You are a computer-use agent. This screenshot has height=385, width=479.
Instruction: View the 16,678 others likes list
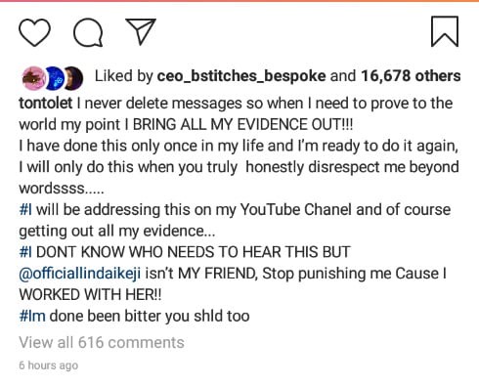coord(411,76)
